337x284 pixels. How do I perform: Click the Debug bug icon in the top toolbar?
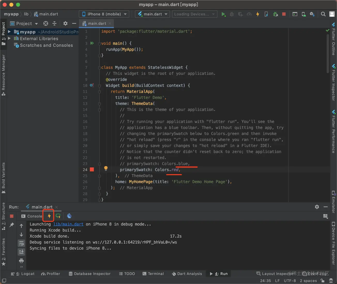click(232, 14)
